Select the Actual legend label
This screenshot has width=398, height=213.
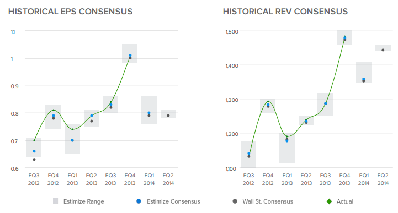pos(345,201)
